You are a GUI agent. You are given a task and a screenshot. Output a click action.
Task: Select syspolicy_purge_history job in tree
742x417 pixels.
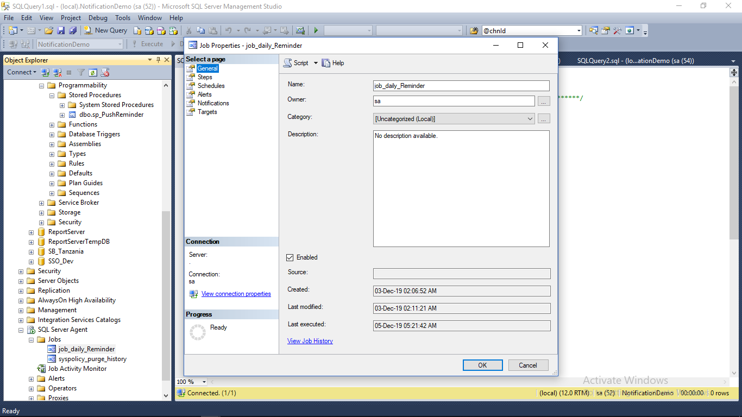[92, 359]
